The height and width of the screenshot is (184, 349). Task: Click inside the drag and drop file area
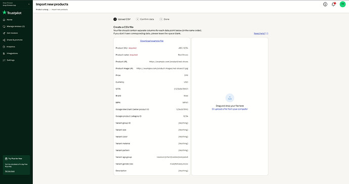tap(230, 106)
